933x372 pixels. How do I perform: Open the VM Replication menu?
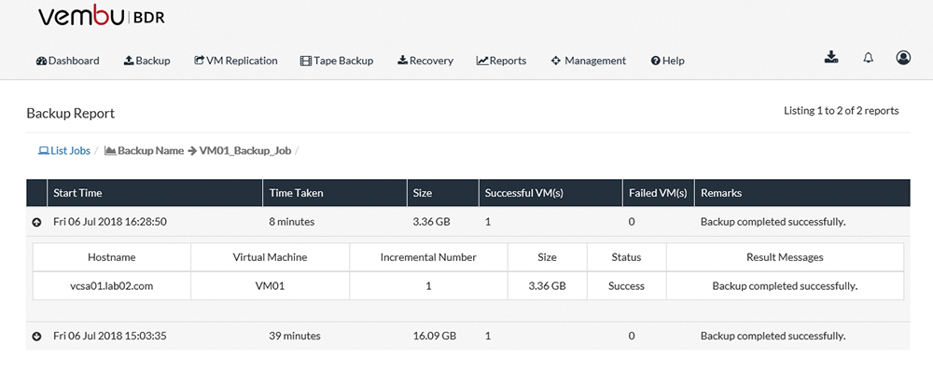[236, 61]
